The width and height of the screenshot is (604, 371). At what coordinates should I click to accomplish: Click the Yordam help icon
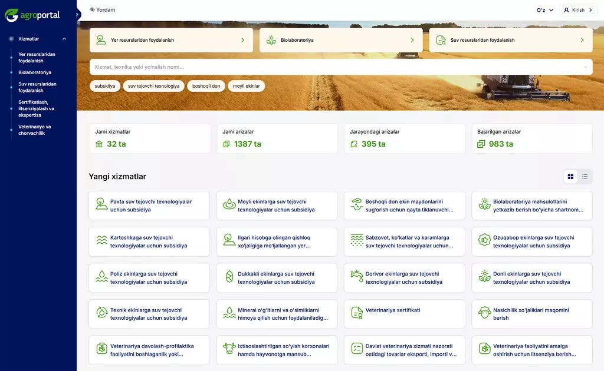[93, 10]
